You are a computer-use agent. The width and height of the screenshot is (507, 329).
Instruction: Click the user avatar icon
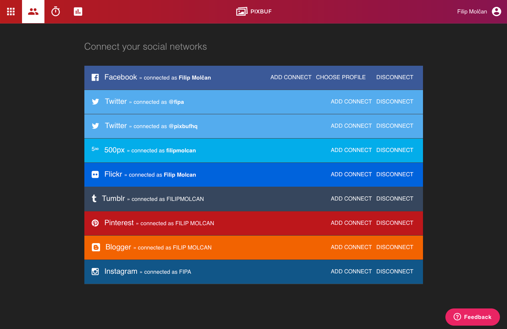[497, 12]
